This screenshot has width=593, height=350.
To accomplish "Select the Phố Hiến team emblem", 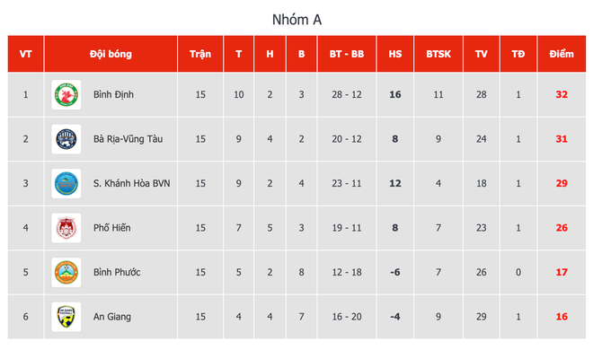I will [x=66, y=228].
